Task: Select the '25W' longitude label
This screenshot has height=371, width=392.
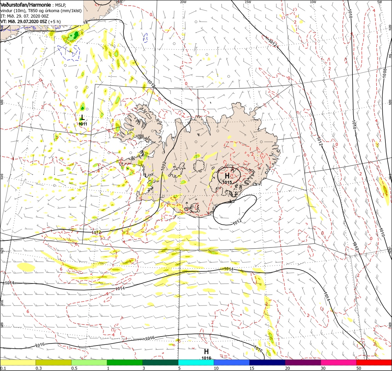Action: click(x=119, y=2)
